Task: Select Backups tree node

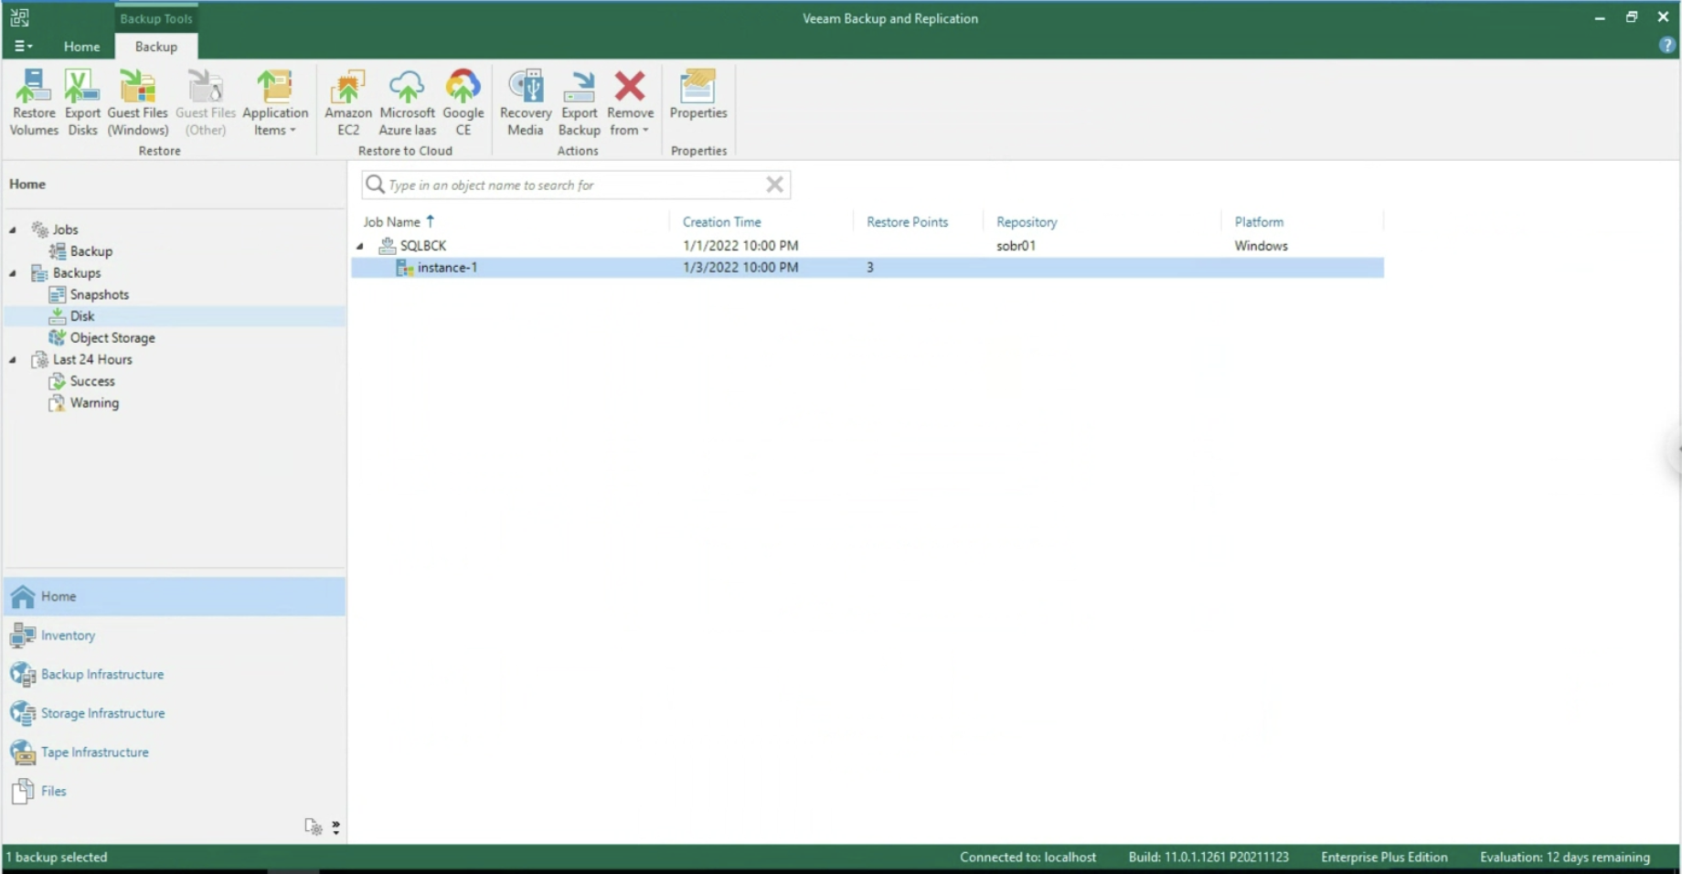Action: click(77, 273)
